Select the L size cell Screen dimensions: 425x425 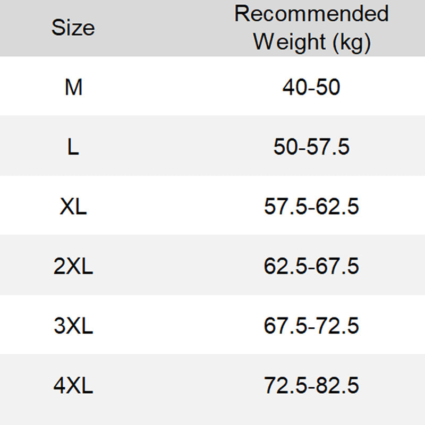[73, 147]
